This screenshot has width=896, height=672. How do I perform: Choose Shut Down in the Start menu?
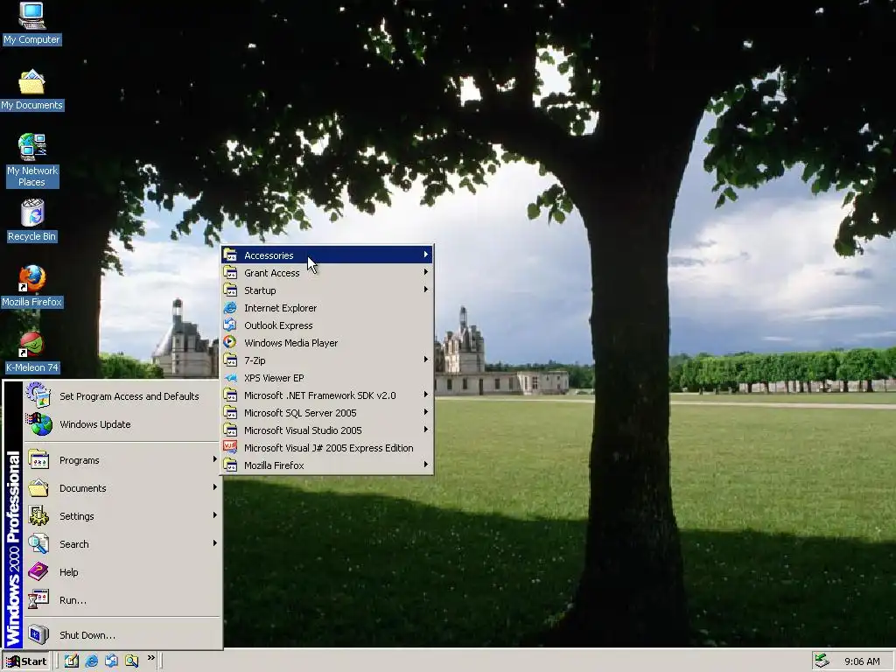(121, 635)
